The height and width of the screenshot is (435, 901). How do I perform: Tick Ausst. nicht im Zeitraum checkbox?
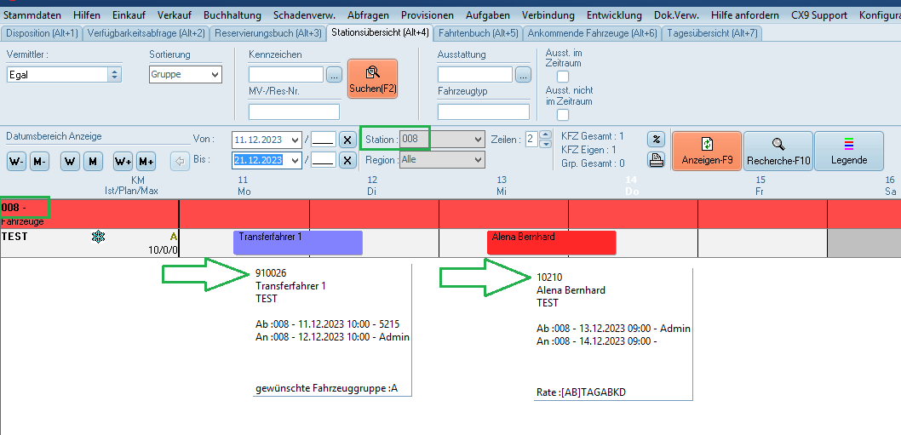click(562, 115)
